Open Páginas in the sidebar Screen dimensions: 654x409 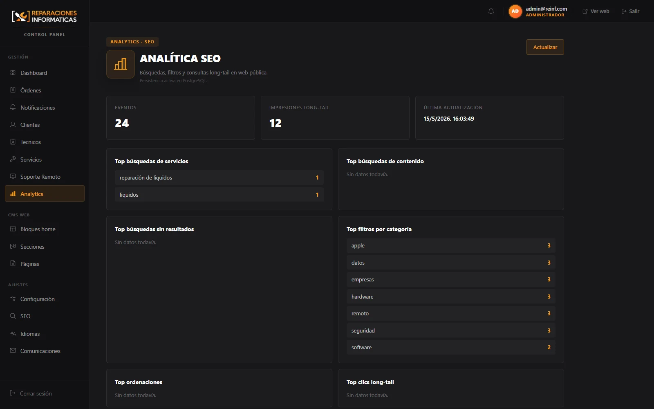(45, 264)
